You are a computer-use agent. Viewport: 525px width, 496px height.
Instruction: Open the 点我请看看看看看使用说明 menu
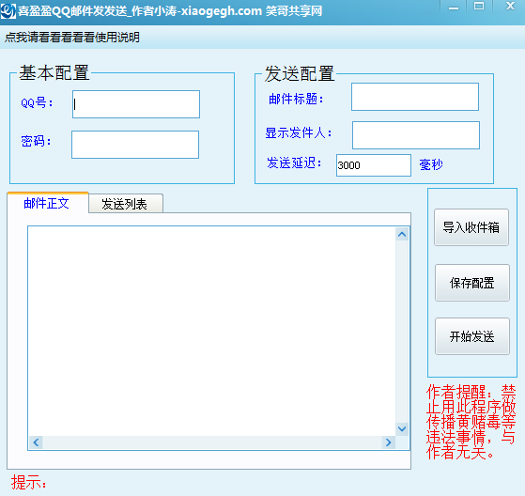pos(72,38)
